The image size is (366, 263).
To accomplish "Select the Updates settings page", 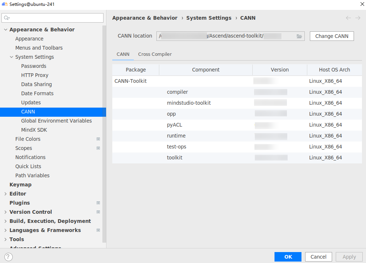I will coord(31,103).
